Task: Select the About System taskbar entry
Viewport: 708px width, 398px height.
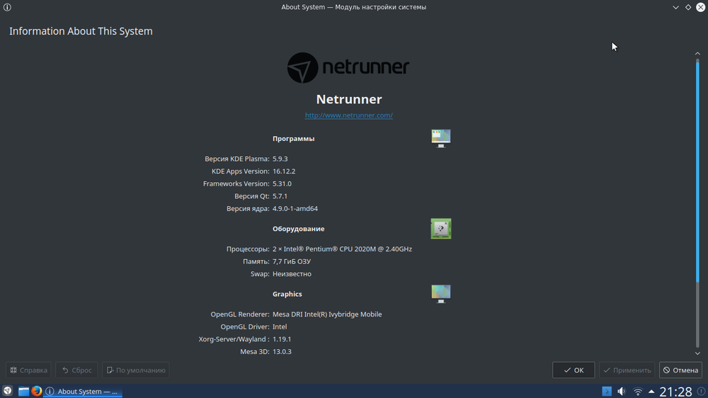Action: click(x=83, y=391)
